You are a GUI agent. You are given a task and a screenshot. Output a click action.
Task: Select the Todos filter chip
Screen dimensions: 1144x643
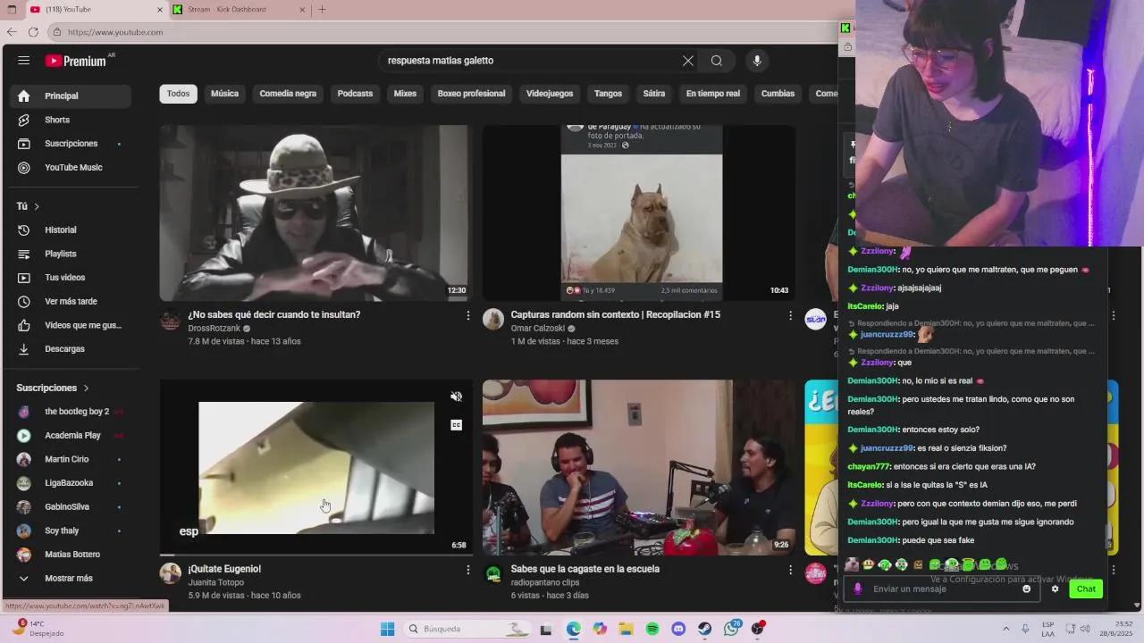[x=178, y=94]
